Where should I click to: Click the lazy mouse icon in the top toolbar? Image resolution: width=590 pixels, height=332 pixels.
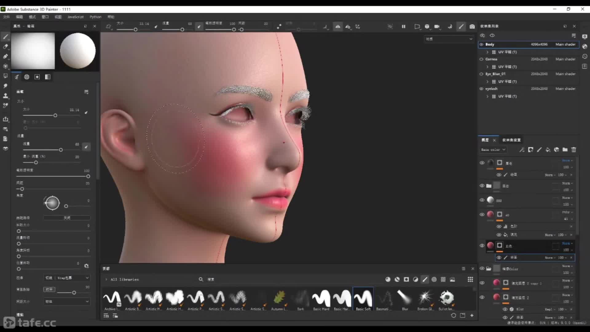[279, 26]
